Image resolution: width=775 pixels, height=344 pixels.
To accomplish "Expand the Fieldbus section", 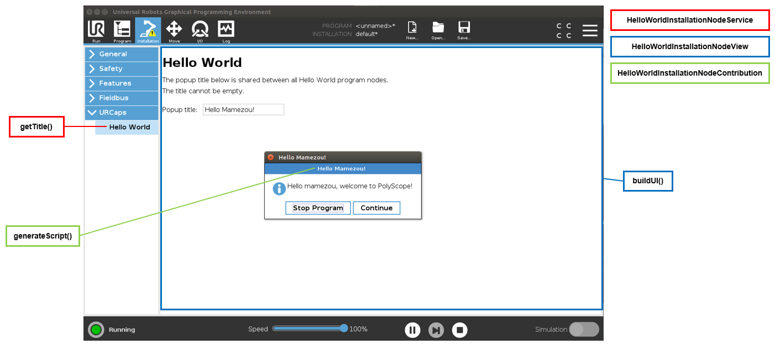I will point(122,98).
